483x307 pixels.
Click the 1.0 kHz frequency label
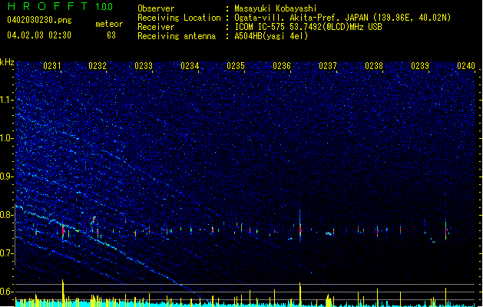point(7,138)
